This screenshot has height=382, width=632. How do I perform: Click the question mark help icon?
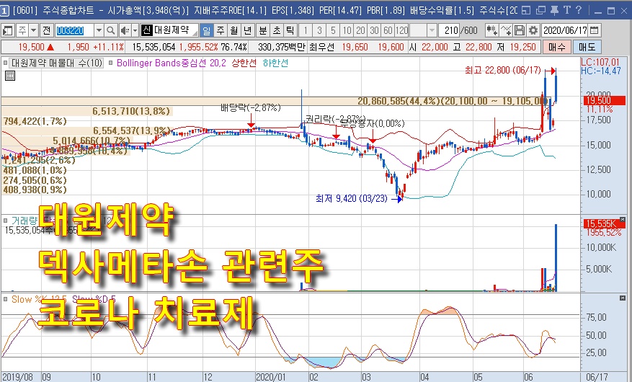[579, 11]
